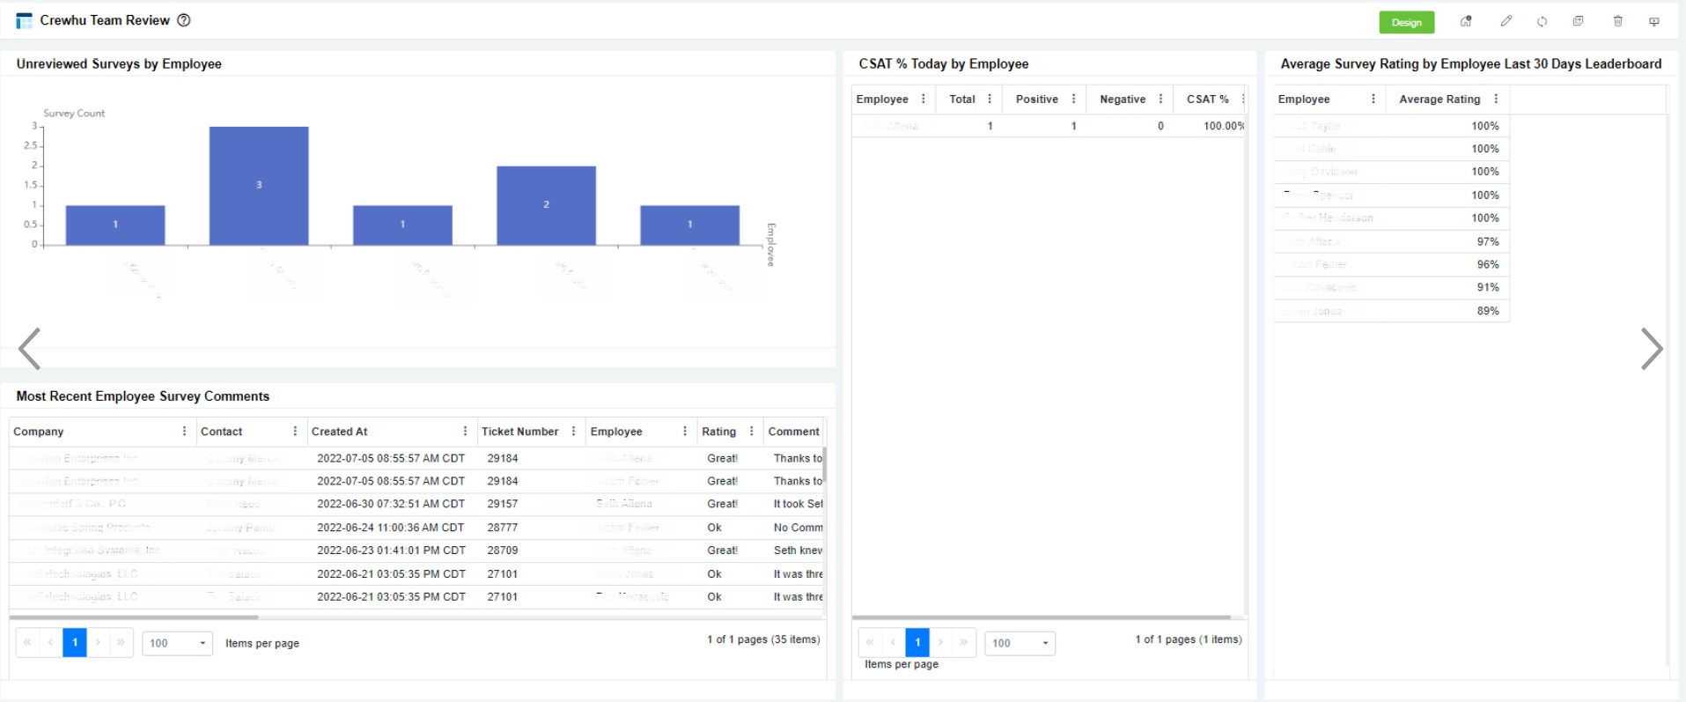Click the tallest bar with value 3

pyautogui.click(x=259, y=185)
